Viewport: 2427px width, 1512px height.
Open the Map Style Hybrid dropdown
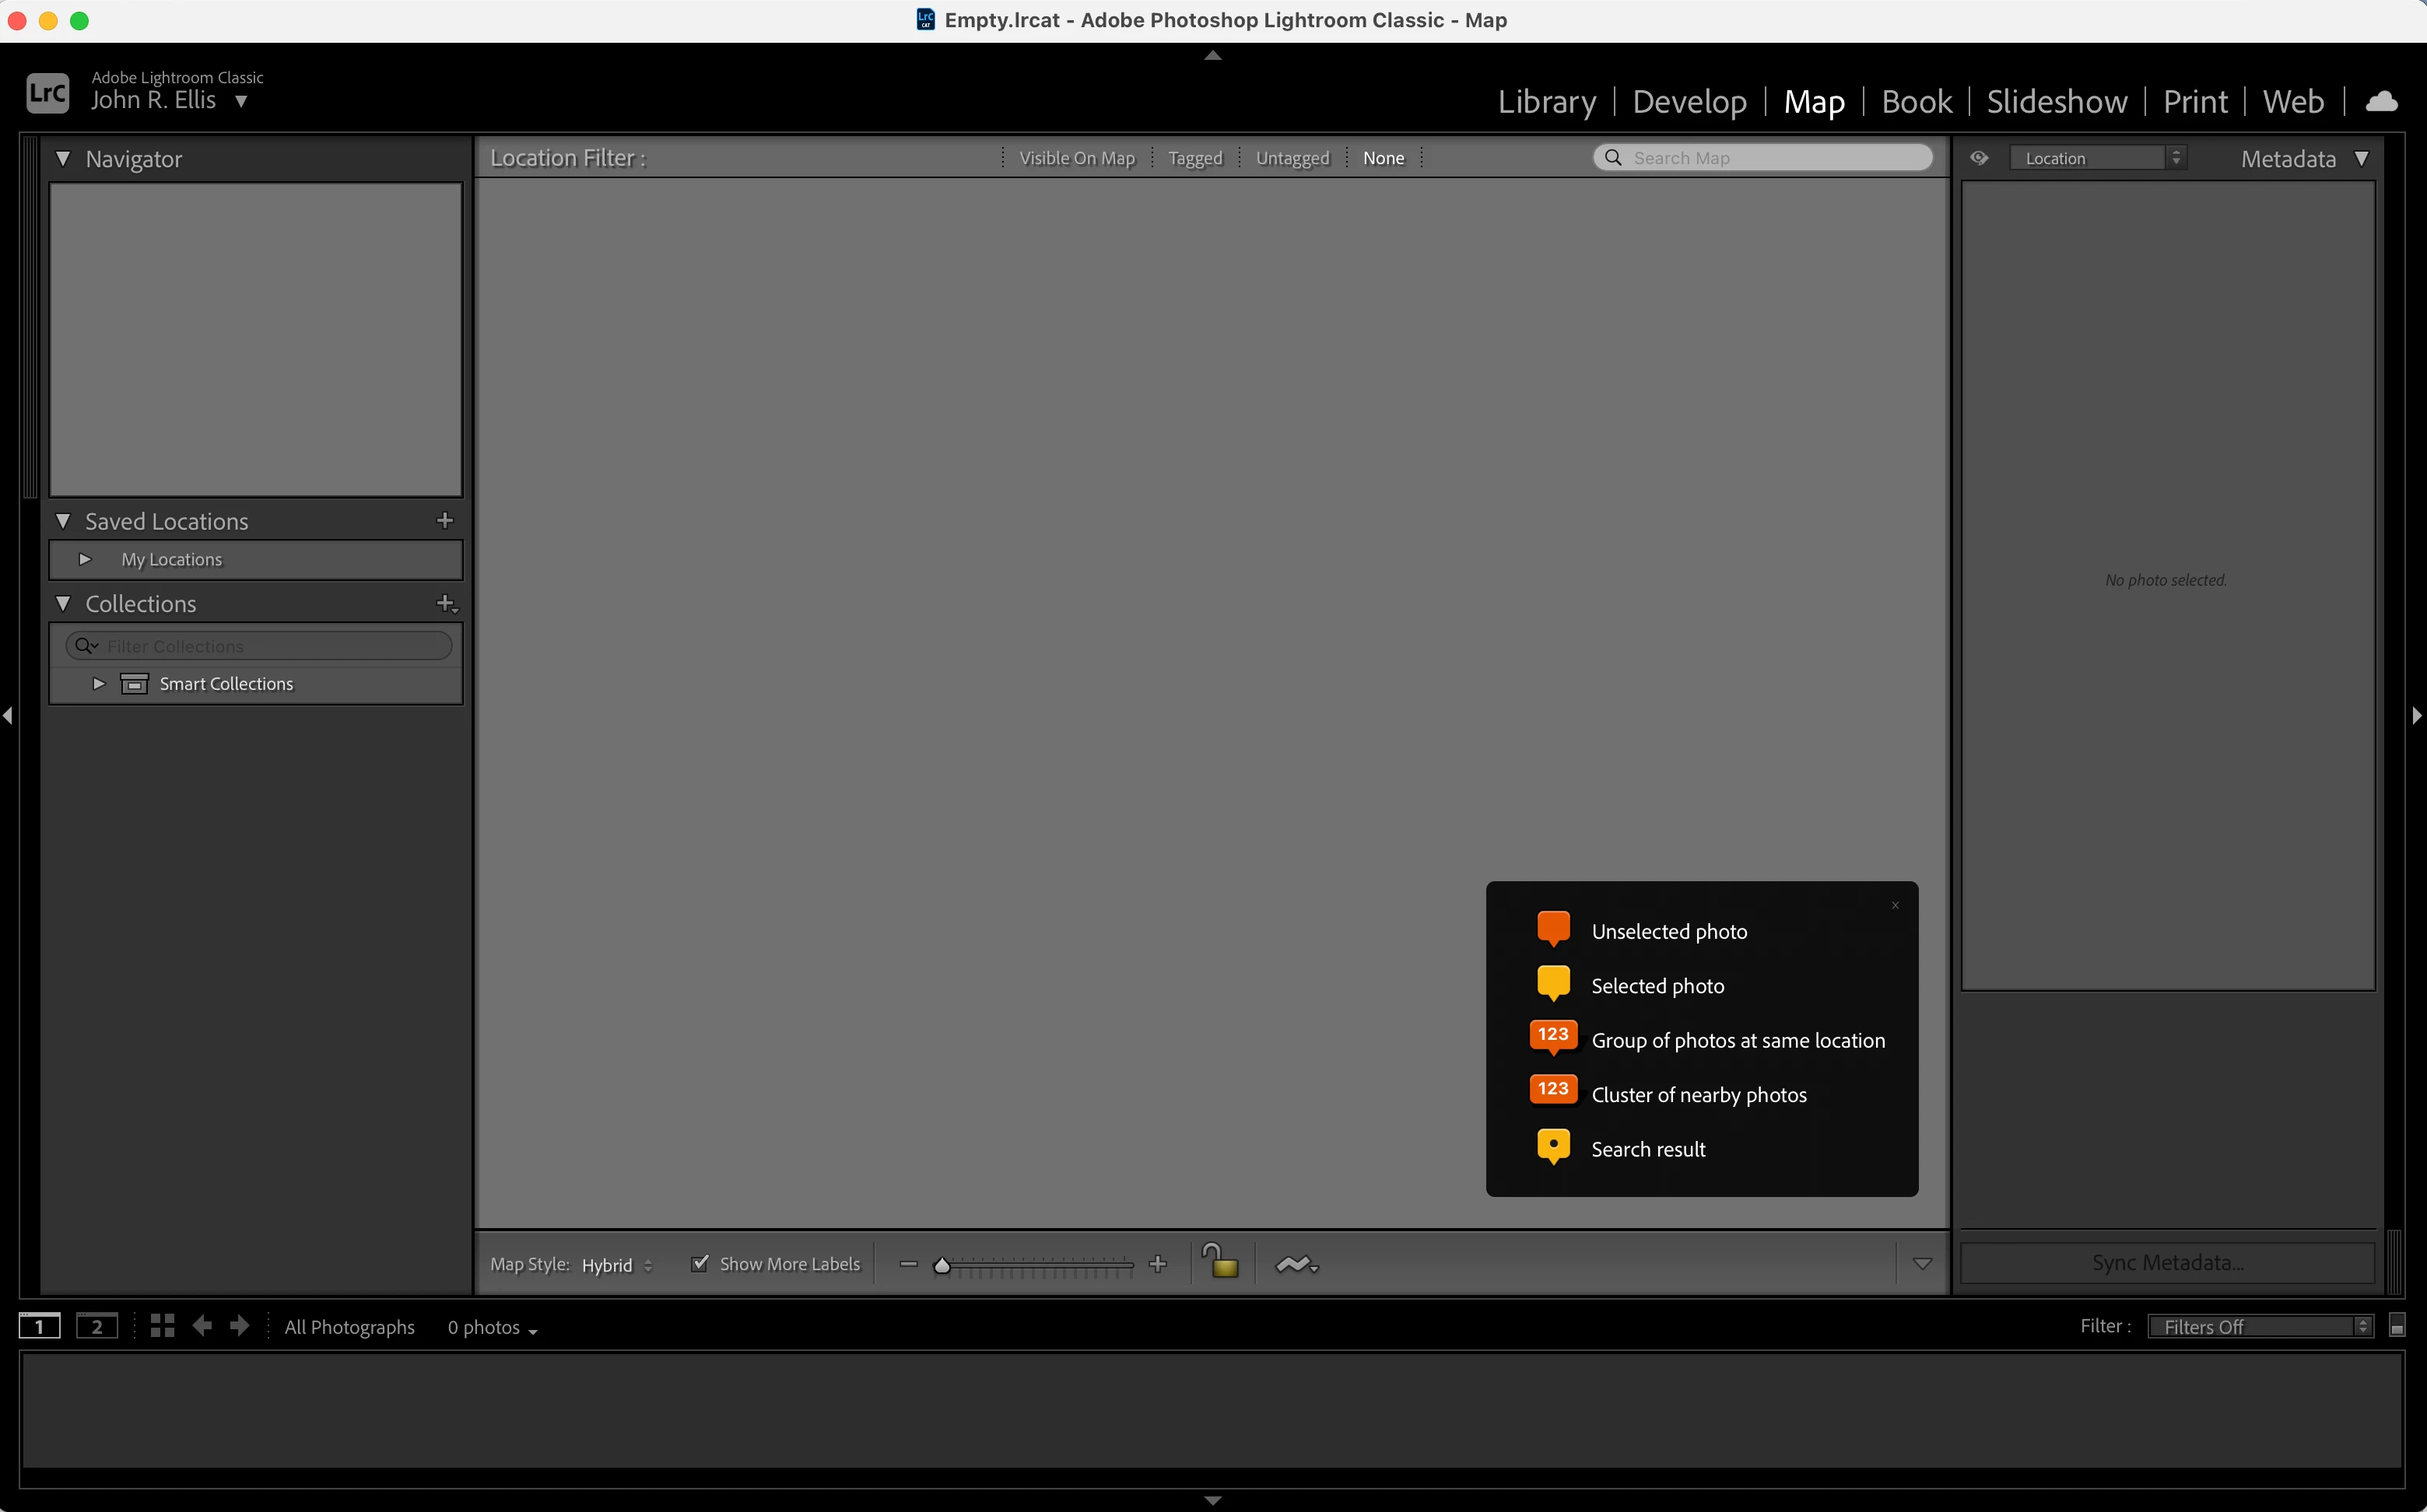616,1265
